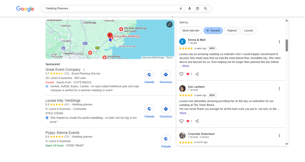Open Louisa May Weddings website icon
Viewport: 305px width, 162px height.
coord(149,109)
